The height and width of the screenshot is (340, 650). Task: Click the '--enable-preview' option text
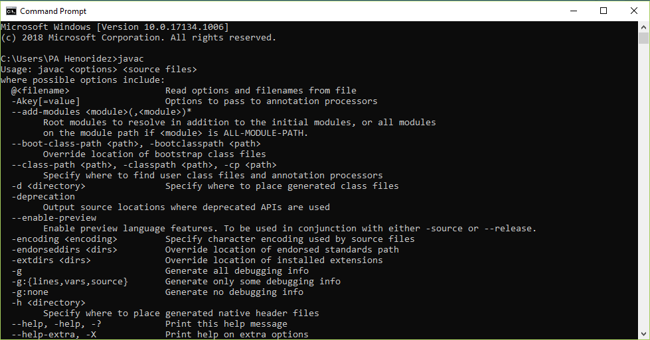[x=54, y=217]
